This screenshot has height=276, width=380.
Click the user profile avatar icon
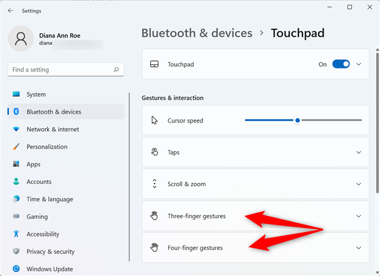point(21,39)
